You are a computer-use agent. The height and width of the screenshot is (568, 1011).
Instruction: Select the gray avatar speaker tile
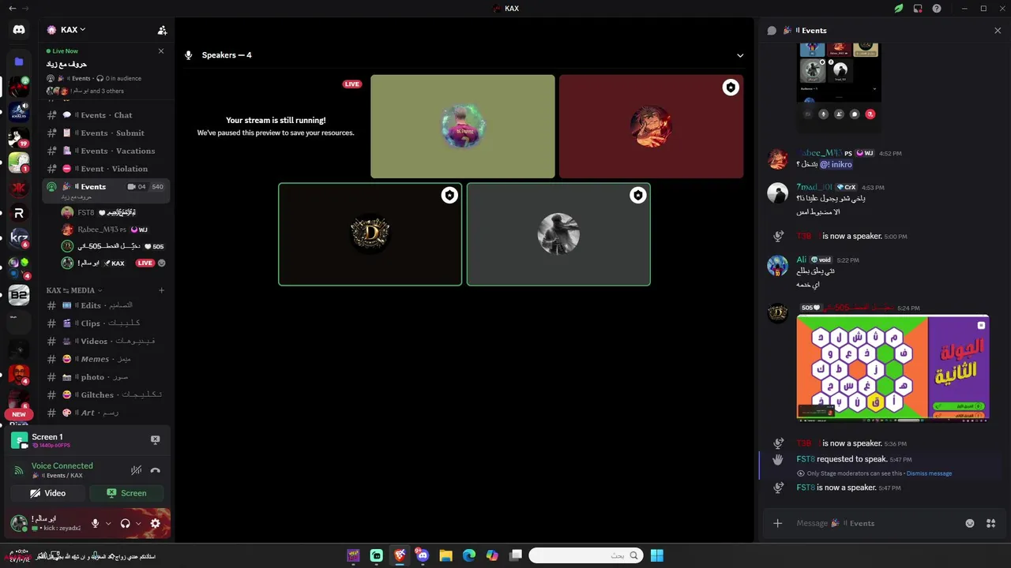click(558, 234)
